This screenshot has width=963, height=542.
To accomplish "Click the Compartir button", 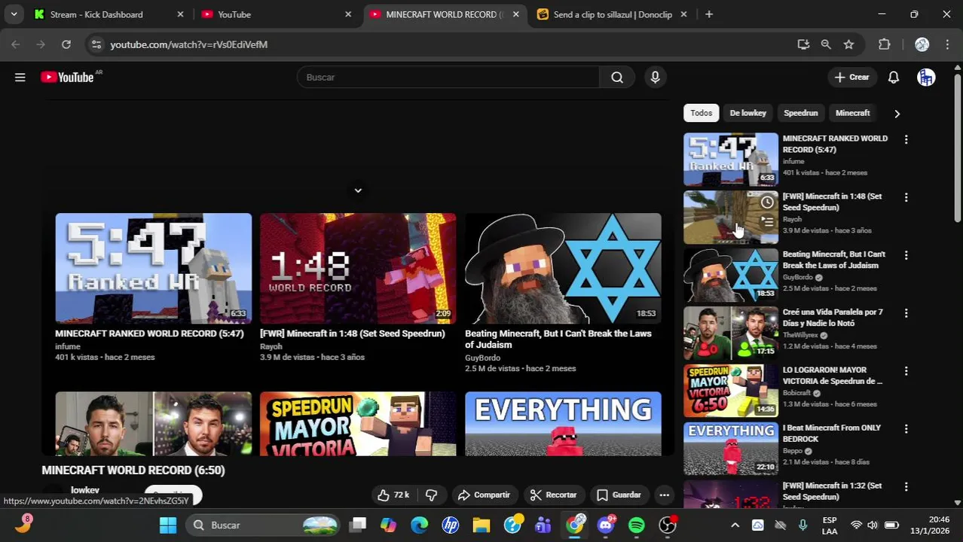I will point(484,495).
